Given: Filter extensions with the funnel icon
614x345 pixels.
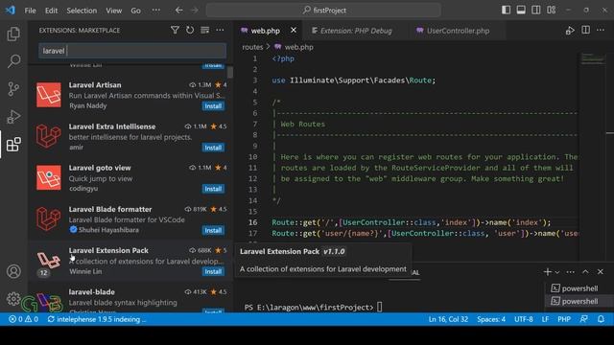Looking at the screenshot, I should 175,30.
